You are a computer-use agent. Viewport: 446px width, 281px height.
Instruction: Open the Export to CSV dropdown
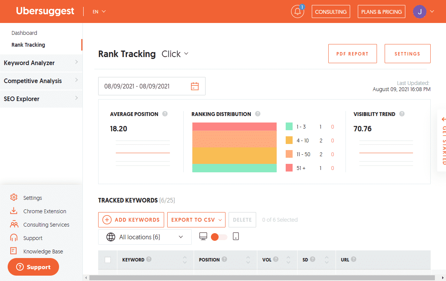pyautogui.click(x=196, y=220)
